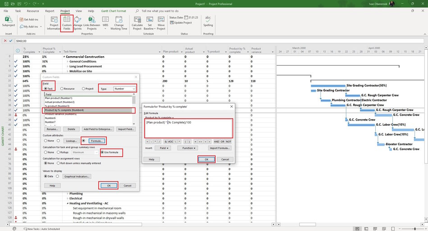Cancel the entry bar edit with X

coord(5,41)
